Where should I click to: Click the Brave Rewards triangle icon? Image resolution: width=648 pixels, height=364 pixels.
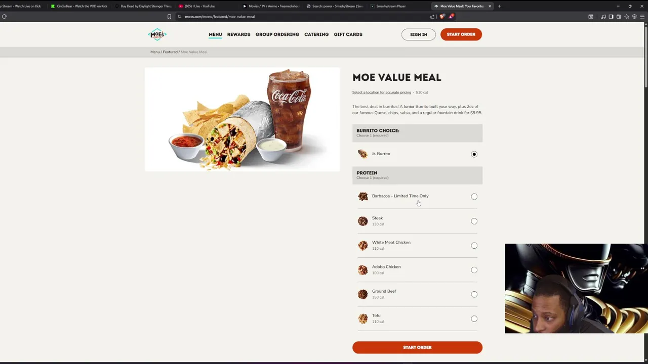pos(451,16)
